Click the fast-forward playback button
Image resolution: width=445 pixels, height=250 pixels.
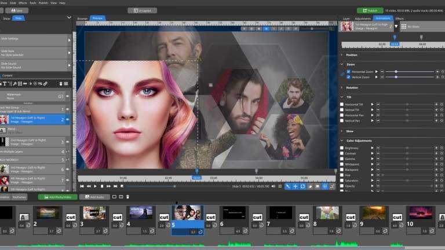tap(109, 186)
